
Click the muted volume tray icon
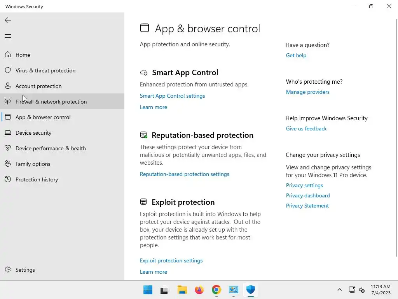click(362, 290)
